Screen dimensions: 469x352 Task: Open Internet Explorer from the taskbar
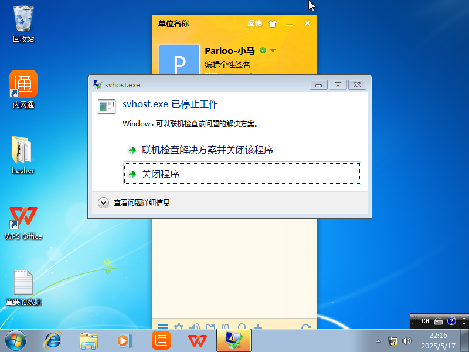[x=53, y=340]
